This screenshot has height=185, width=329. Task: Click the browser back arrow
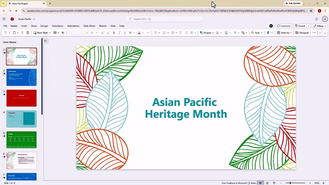[x=4, y=11]
